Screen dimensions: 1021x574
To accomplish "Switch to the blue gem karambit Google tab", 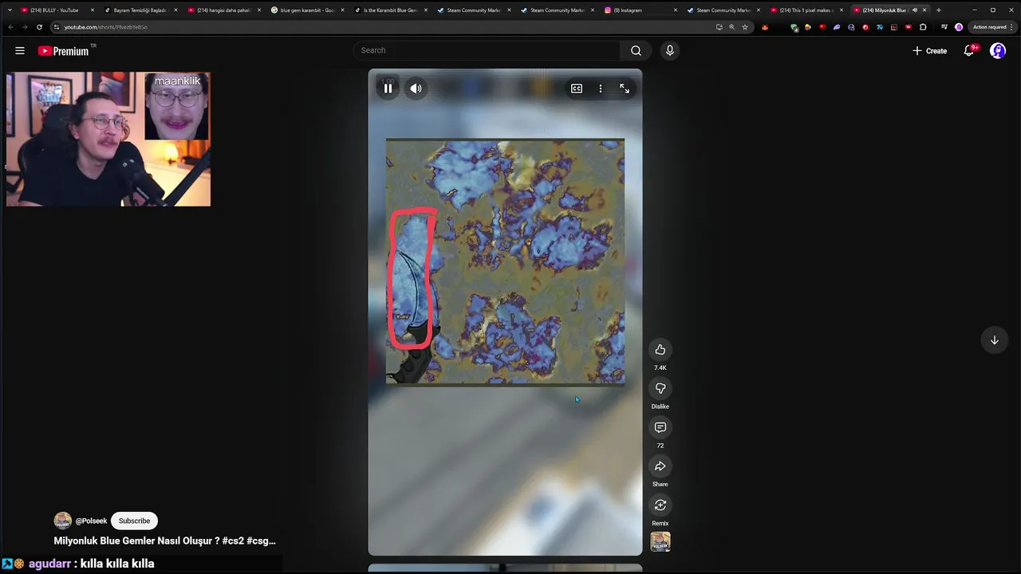I will (x=306, y=10).
